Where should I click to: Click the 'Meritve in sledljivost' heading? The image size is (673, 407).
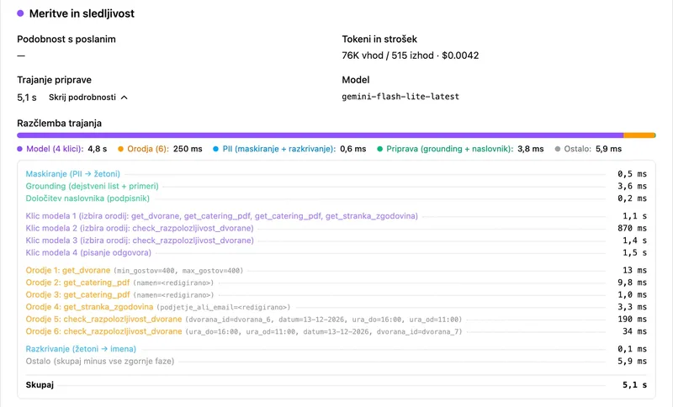tap(82, 13)
